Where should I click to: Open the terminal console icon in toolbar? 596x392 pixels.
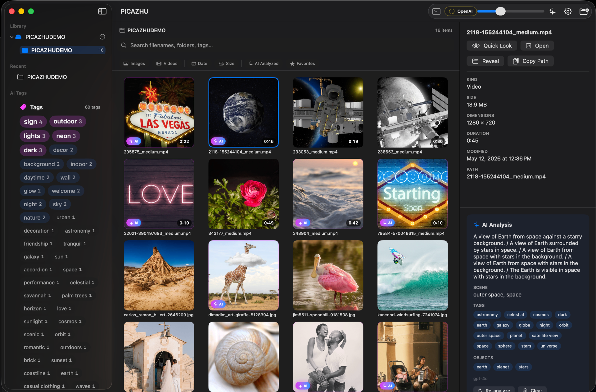click(x=436, y=11)
